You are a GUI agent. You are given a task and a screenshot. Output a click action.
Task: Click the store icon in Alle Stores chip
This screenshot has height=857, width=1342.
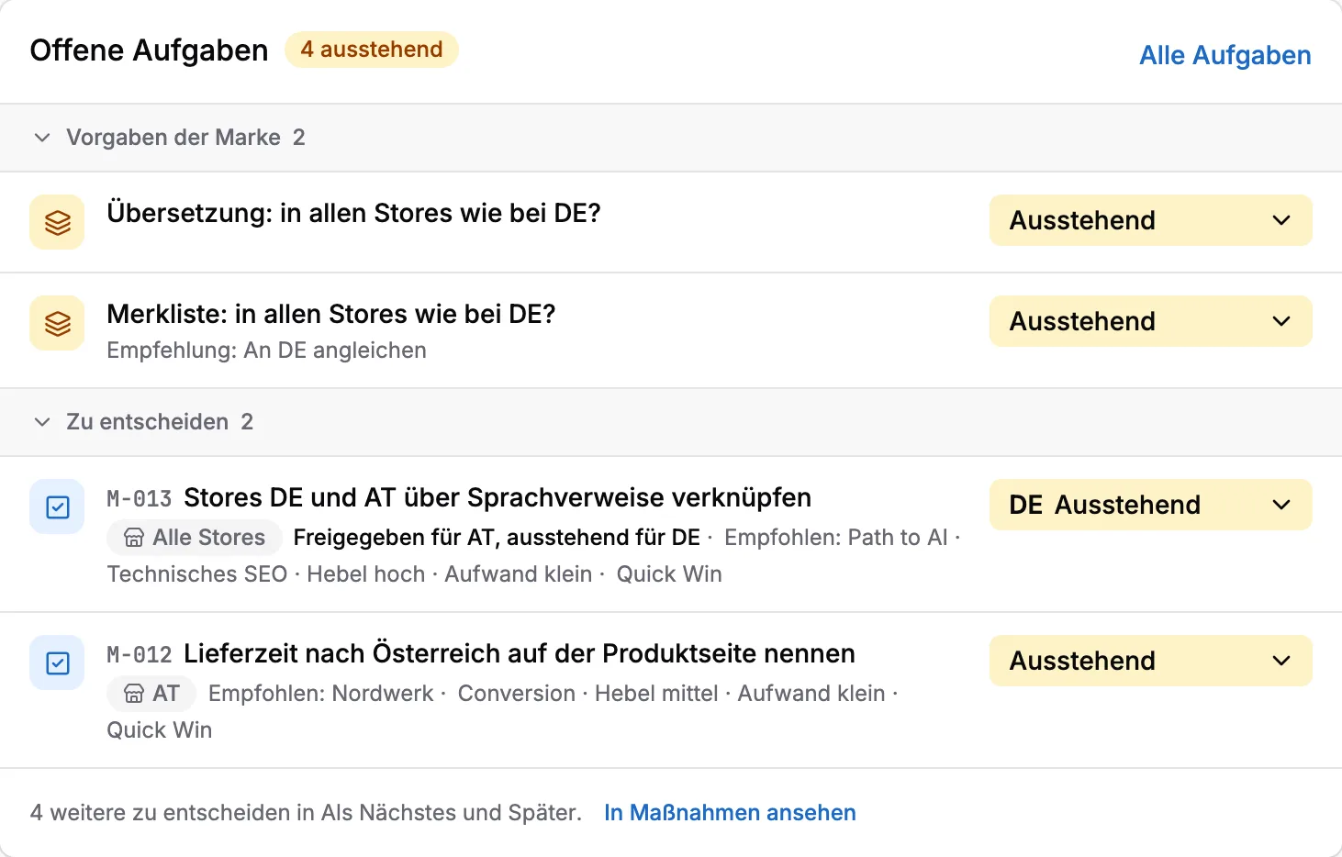134,538
